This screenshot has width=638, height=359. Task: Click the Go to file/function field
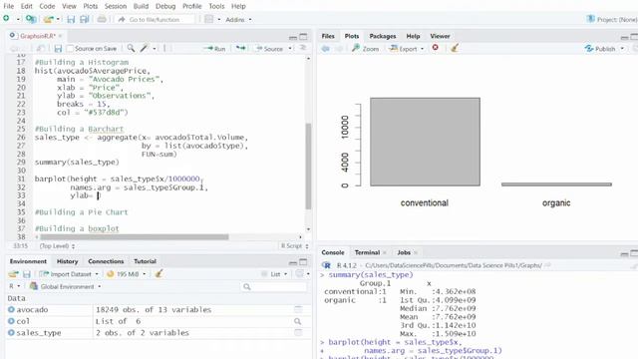click(x=156, y=19)
